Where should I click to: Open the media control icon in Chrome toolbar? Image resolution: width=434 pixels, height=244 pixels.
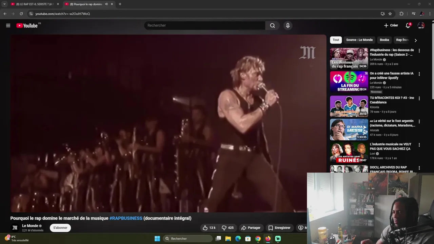pos(413,14)
